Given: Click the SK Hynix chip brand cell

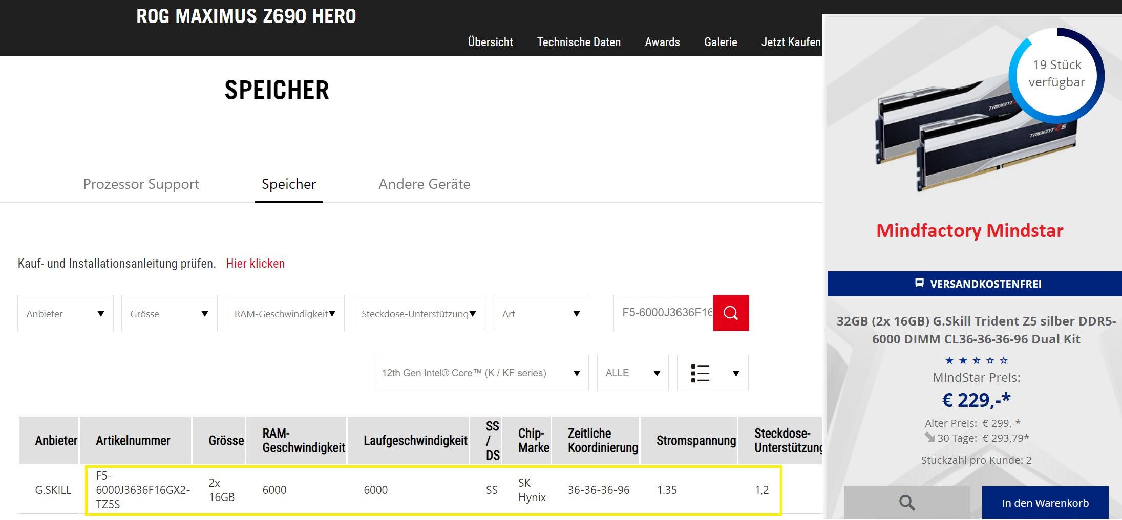Looking at the screenshot, I should click(532, 490).
